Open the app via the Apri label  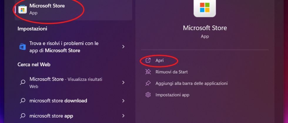point(160,60)
